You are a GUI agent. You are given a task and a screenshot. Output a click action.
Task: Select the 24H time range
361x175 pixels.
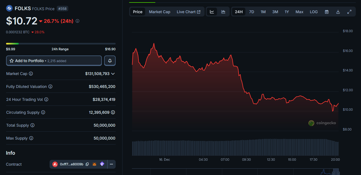tap(239, 12)
